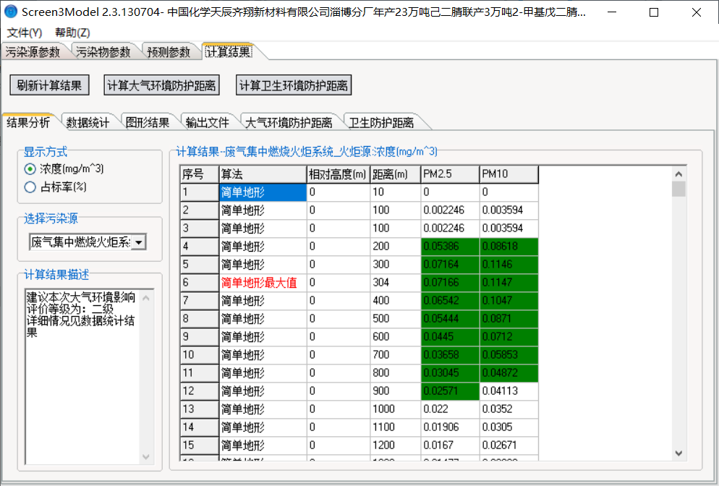Click the PM10 value 0.04113

point(509,391)
